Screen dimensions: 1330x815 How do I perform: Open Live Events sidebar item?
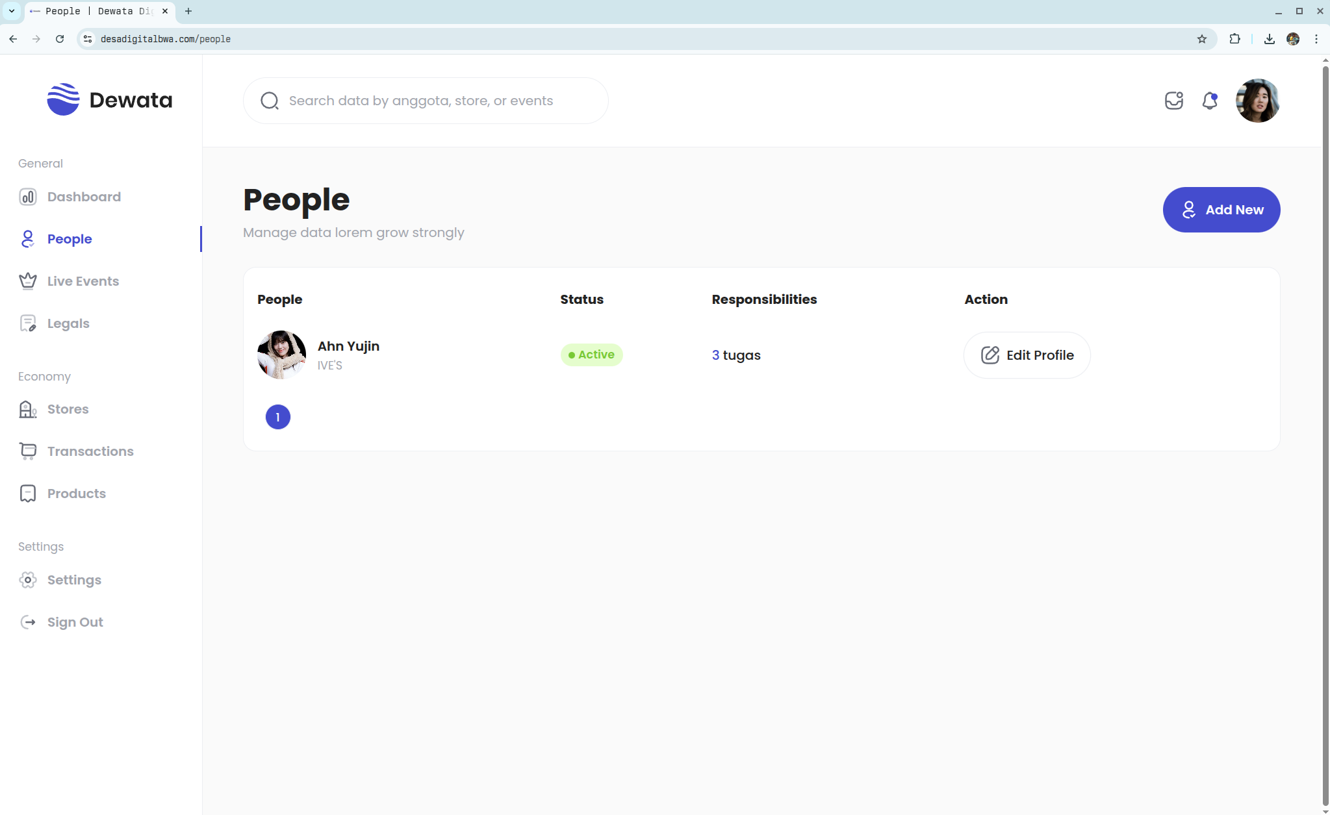(83, 281)
